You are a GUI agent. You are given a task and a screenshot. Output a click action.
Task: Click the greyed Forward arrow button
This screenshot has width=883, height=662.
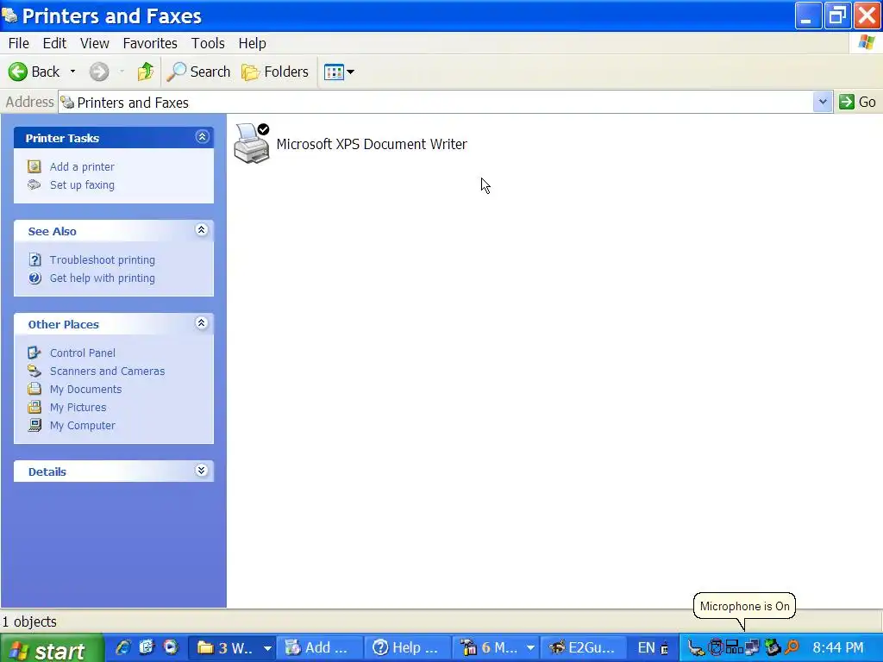pyautogui.click(x=99, y=72)
